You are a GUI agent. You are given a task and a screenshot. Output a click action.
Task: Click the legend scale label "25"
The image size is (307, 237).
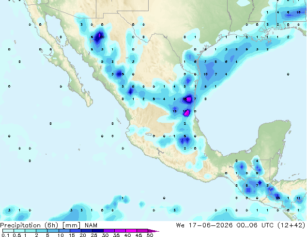[x=94, y=235]
